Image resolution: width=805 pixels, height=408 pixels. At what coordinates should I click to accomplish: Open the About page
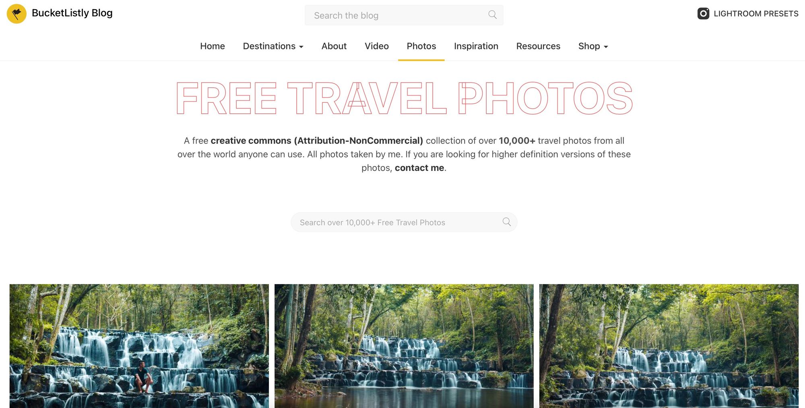tap(334, 46)
